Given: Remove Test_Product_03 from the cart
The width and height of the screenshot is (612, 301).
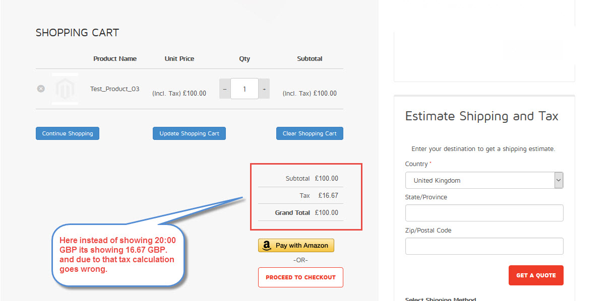Looking at the screenshot, I should click(x=41, y=89).
